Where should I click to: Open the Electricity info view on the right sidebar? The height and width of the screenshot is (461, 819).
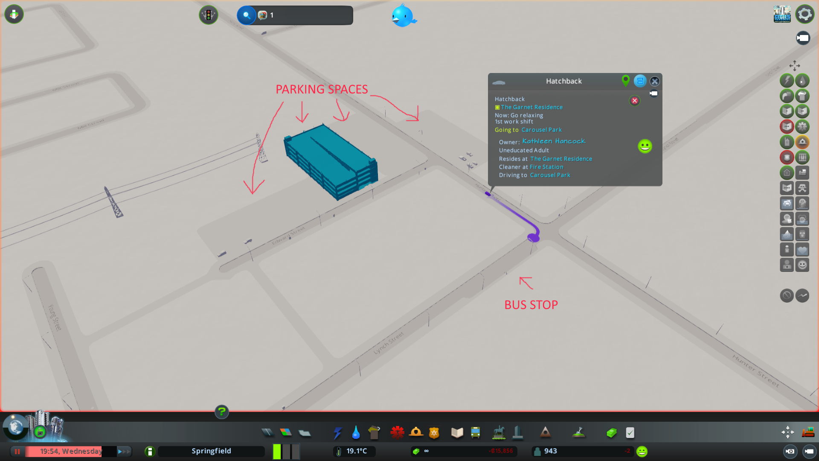point(787,80)
